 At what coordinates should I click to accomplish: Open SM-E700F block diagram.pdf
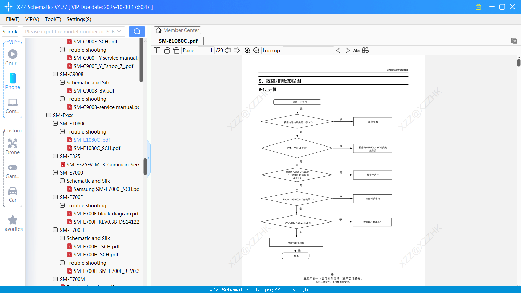103,213
